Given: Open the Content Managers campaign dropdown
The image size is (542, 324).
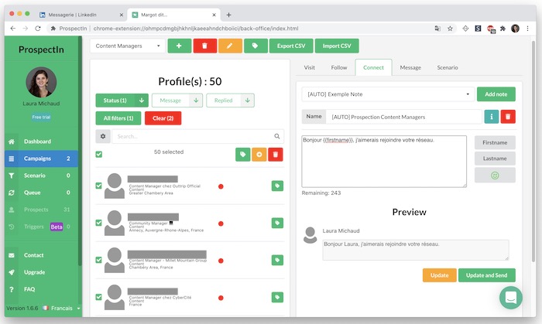Looking at the screenshot, I should [128, 46].
